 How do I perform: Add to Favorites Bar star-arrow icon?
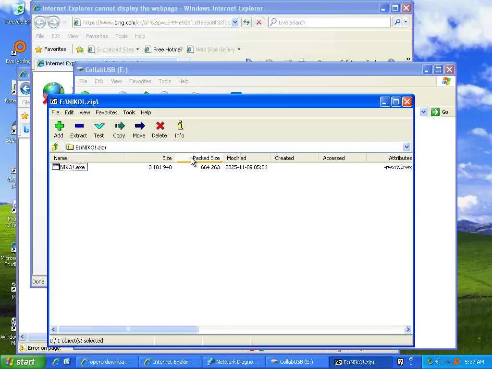pos(80,49)
